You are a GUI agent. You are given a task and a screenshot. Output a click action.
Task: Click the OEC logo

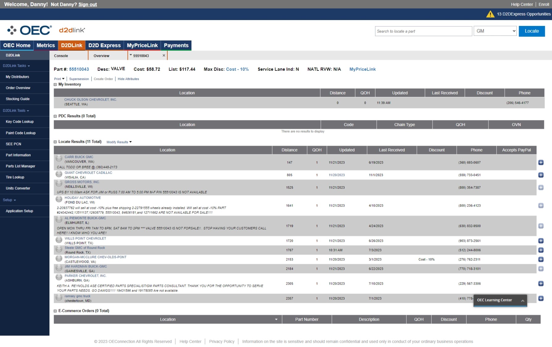(x=30, y=30)
